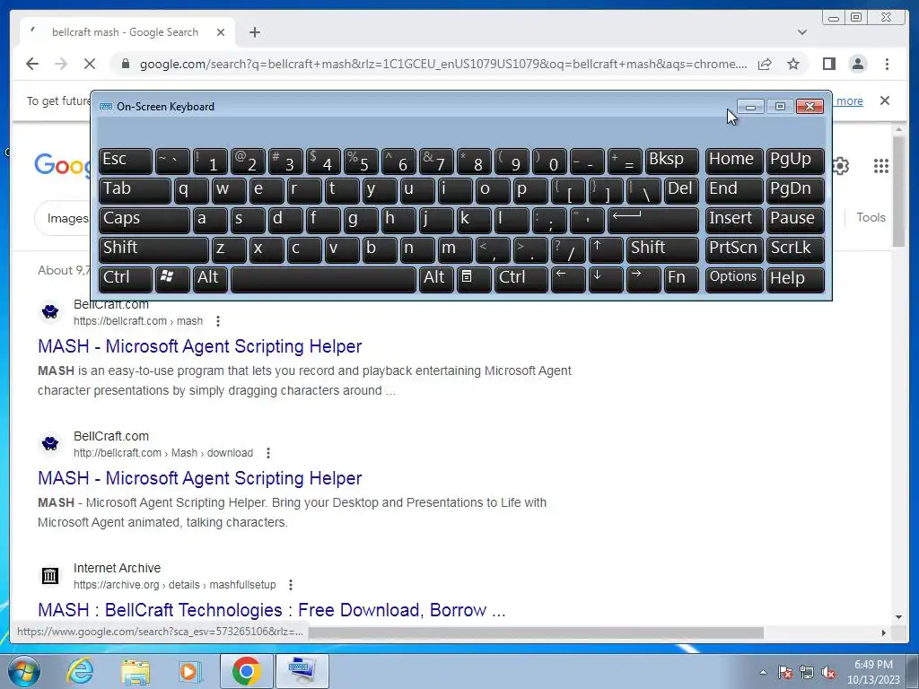Open the on-screen keyboard Options
The height and width of the screenshot is (689, 919).
(x=734, y=279)
